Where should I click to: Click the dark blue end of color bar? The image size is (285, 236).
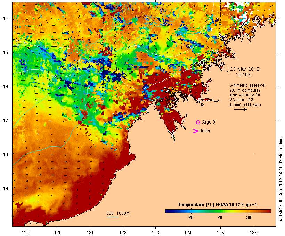pos(167,211)
